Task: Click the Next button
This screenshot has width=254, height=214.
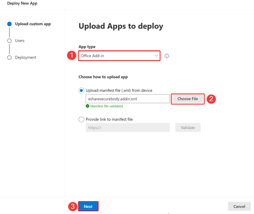Action: tap(88, 206)
